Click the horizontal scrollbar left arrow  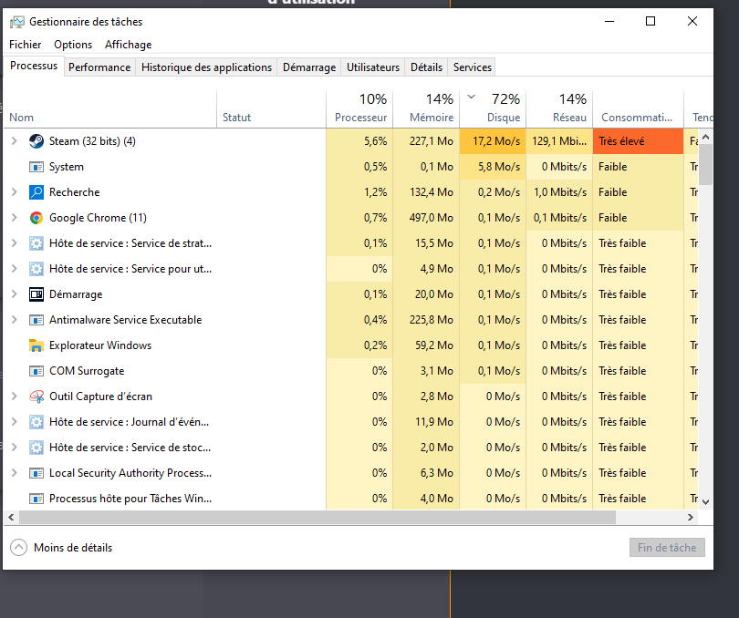tap(11, 517)
